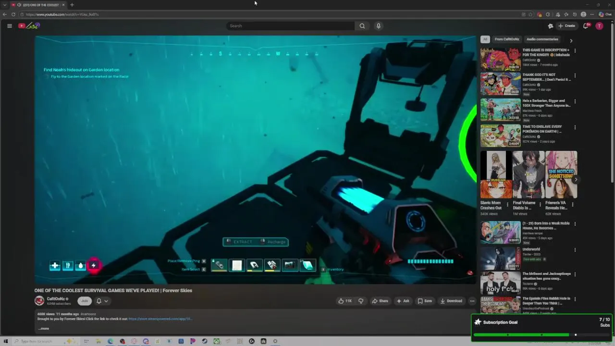Click the Subscription Goal star icon

478,322
